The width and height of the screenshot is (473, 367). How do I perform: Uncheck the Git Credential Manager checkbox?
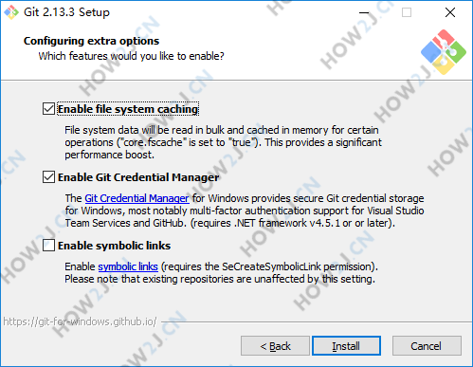(x=48, y=177)
